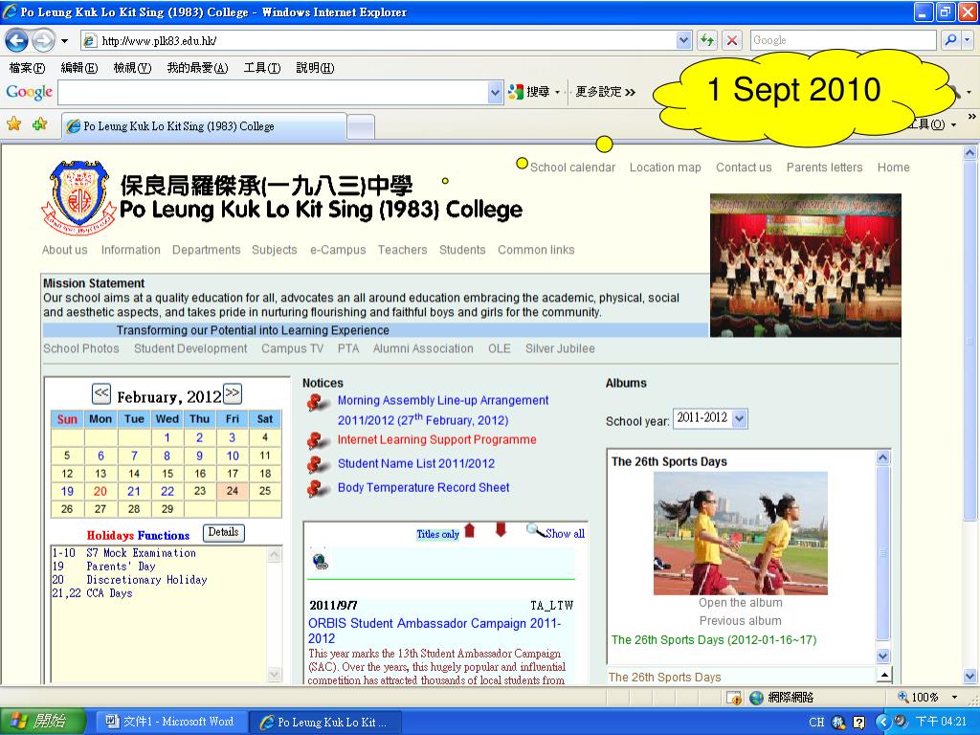This screenshot has width=980, height=735.
Task: Click the browser Back arrow button
Action: (17, 41)
